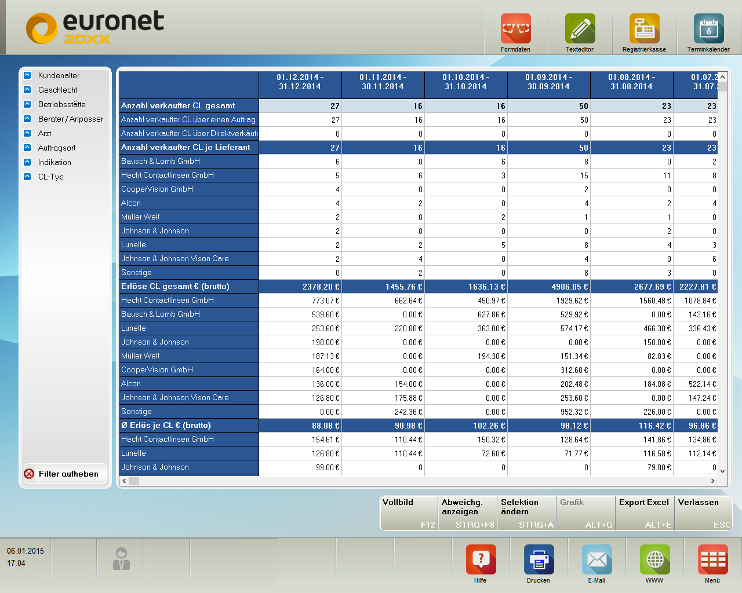Expand the CL-Typ filter
Viewport: 742px width, 593px height.
click(x=27, y=177)
